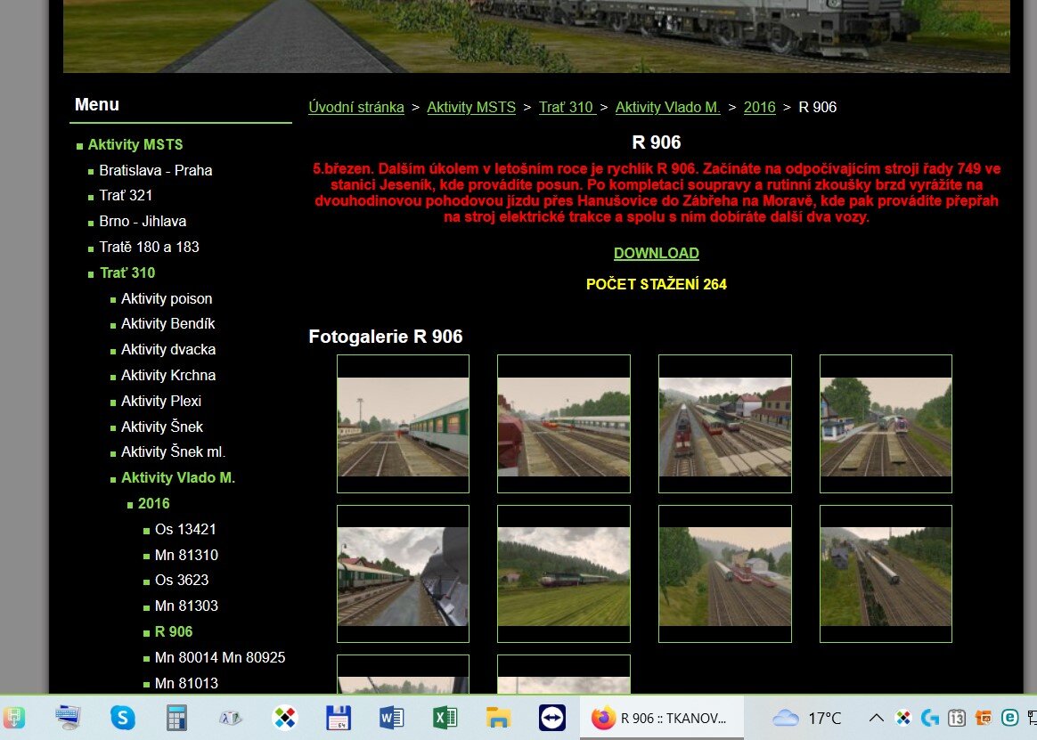The image size is (1037, 740).
Task: Open Aktivity poison menu entry
Action: coord(167,298)
